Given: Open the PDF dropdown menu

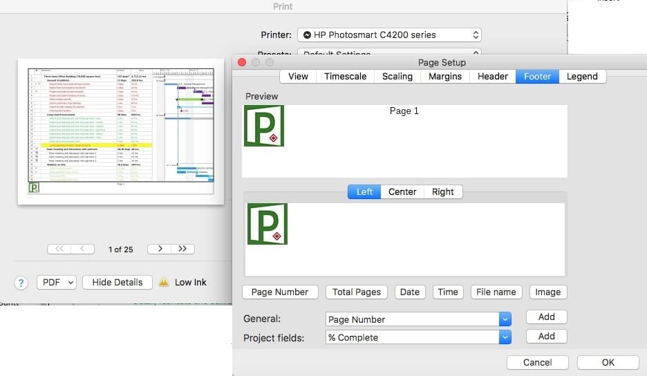Looking at the screenshot, I should tap(57, 282).
